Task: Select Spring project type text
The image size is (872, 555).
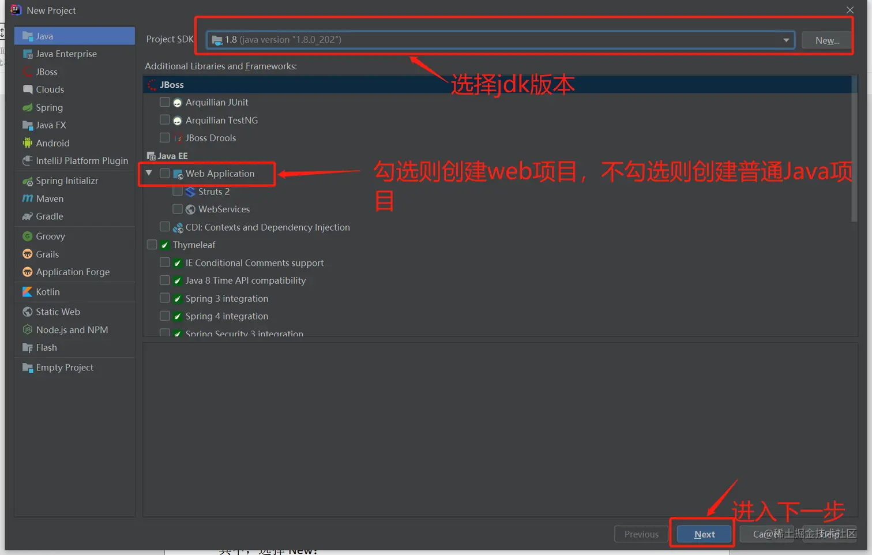Action: tap(49, 107)
